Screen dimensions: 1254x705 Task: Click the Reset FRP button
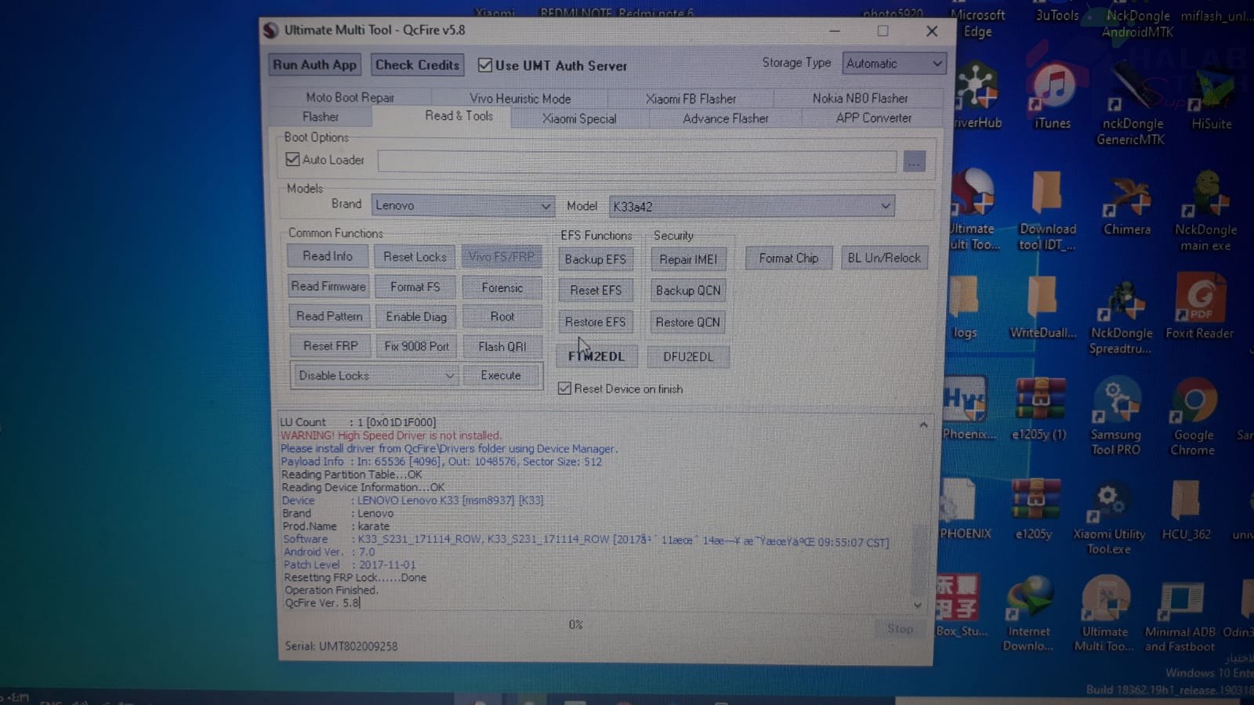tap(330, 345)
